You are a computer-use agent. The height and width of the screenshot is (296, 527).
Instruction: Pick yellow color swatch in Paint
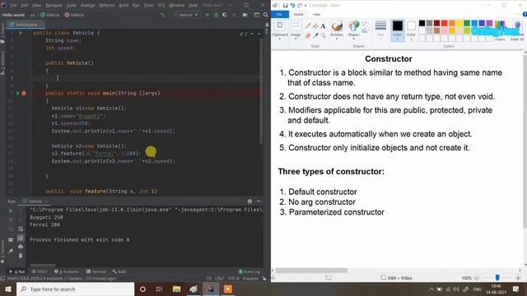coord(459,23)
